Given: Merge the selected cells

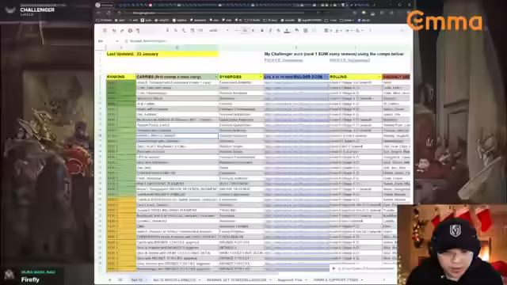Looking at the screenshot, I should (314, 30).
